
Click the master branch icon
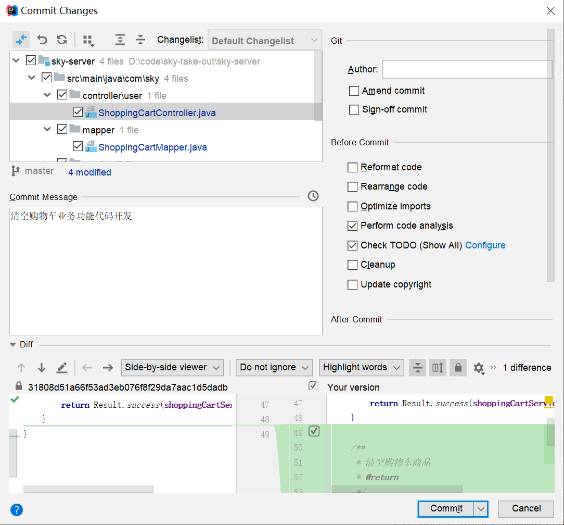[x=15, y=171]
